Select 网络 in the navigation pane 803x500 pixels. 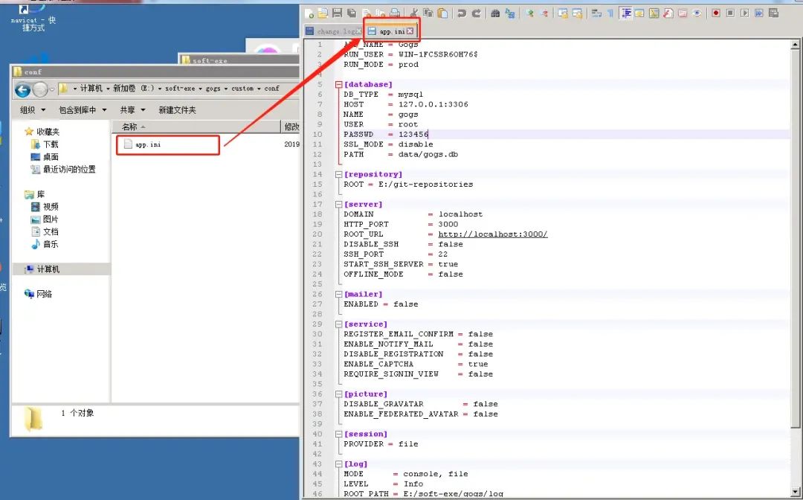(x=39, y=294)
